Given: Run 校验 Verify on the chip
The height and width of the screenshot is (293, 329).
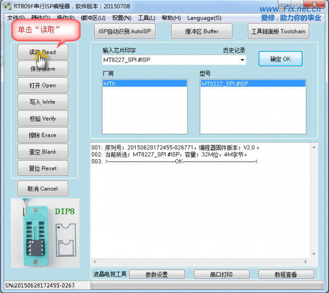Looking at the screenshot, I should tap(42, 118).
